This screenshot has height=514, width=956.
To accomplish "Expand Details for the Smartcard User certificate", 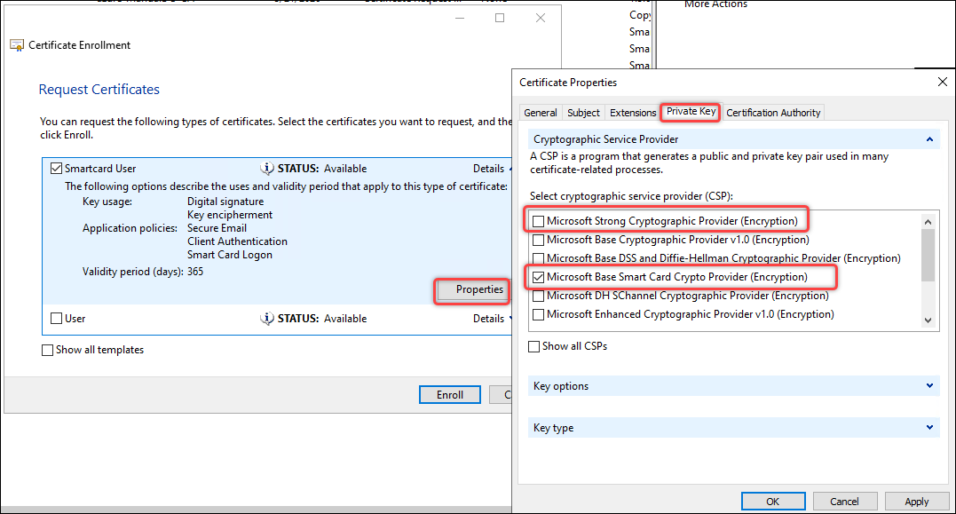I will [x=489, y=168].
